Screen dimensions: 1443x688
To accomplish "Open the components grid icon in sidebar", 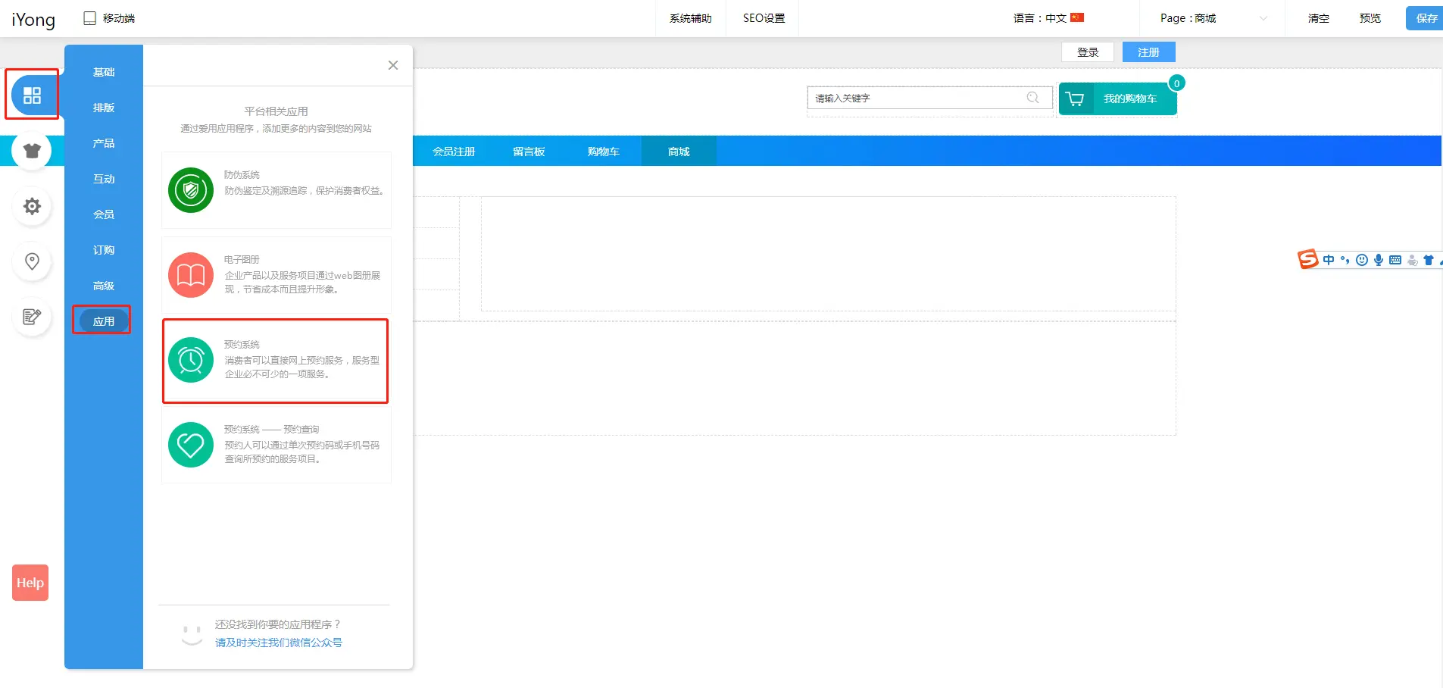I will coord(32,95).
